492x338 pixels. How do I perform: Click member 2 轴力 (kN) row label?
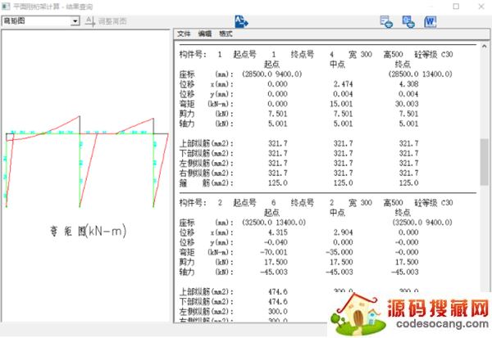[x=206, y=272]
